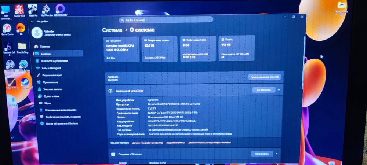Viewport: 367px width, 165px height.
Task: Select the Код устройства value text
Action: pos(172,121)
